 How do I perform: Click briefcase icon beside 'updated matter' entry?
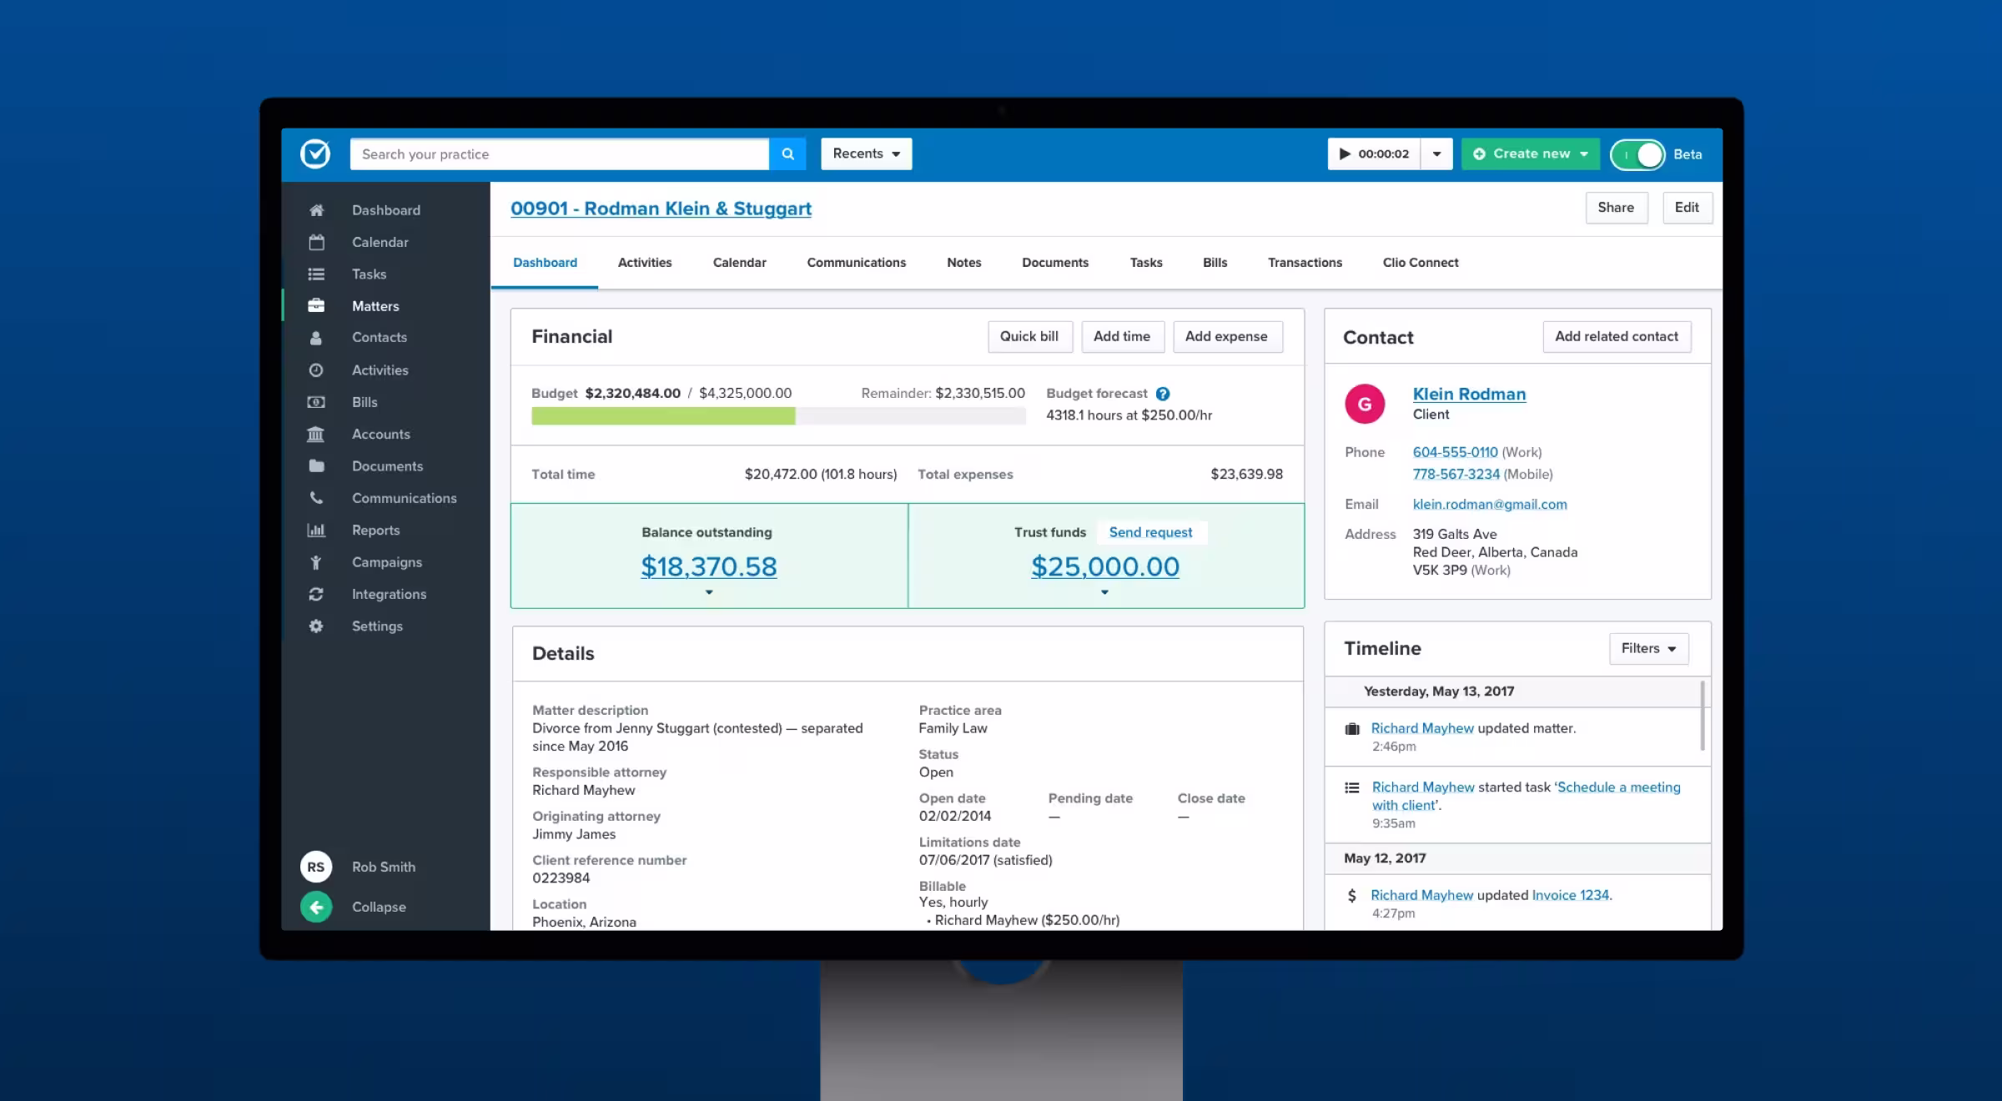1352,729
